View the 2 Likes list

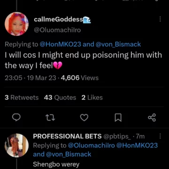[92, 98]
